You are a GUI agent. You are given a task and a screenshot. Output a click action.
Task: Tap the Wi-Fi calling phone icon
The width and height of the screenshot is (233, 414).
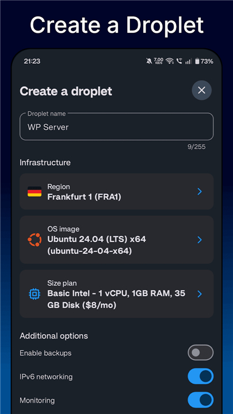pos(179,62)
